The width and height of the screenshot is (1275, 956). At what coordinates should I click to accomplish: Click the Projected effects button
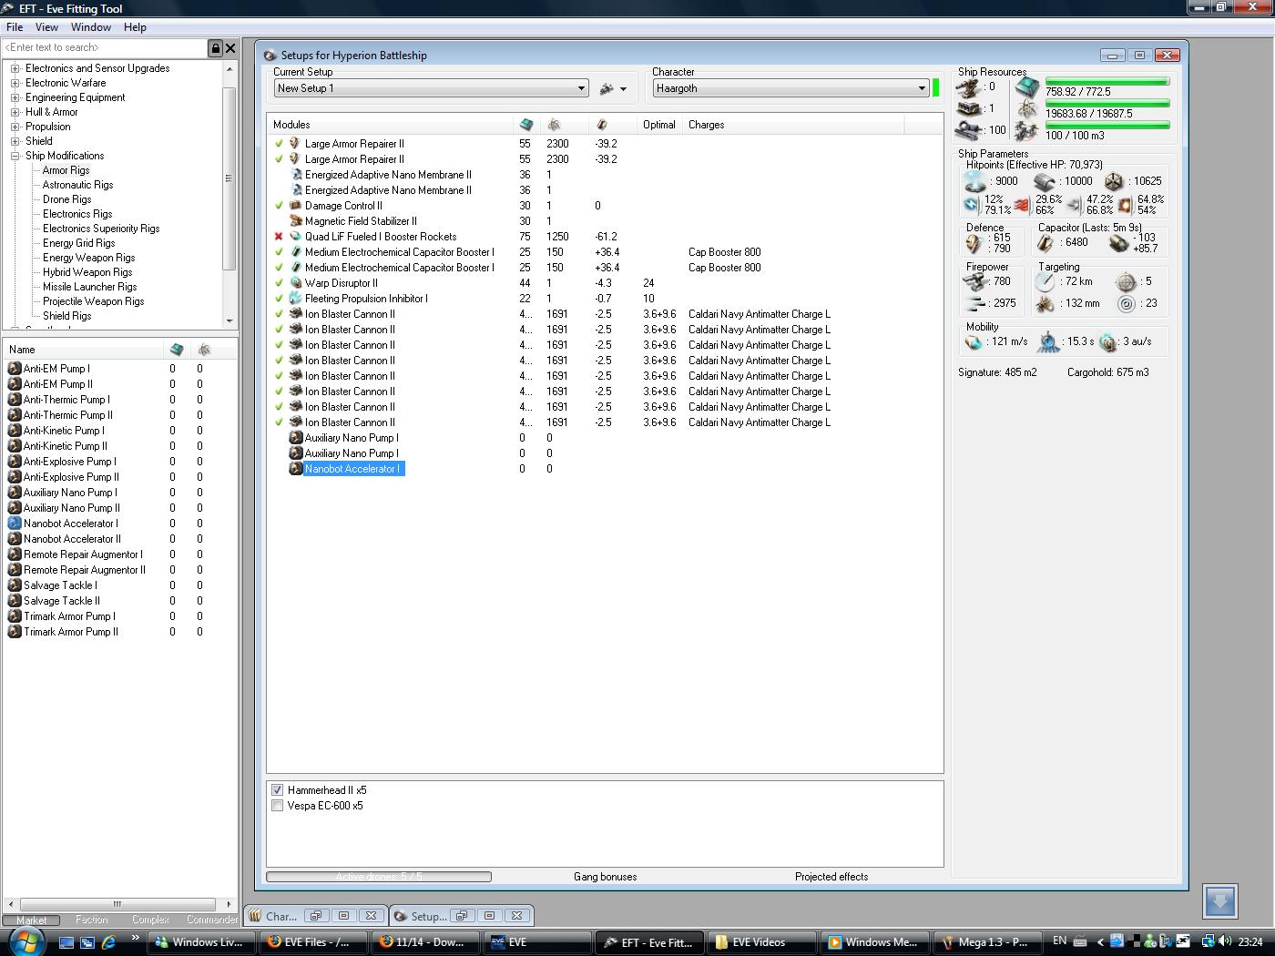[831, 877]
